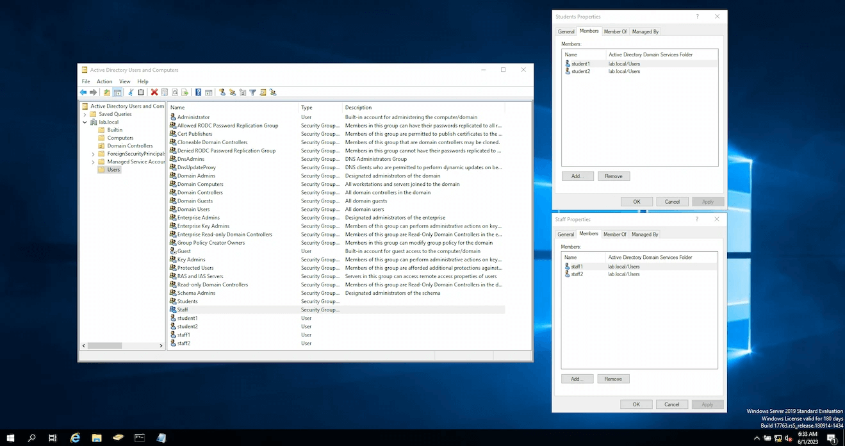
Task: Click Cancel in Students Properties
Action: [x=672, y=201]
